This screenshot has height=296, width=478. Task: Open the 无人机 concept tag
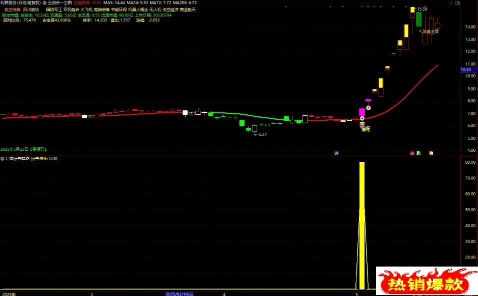tap(155, 10)
